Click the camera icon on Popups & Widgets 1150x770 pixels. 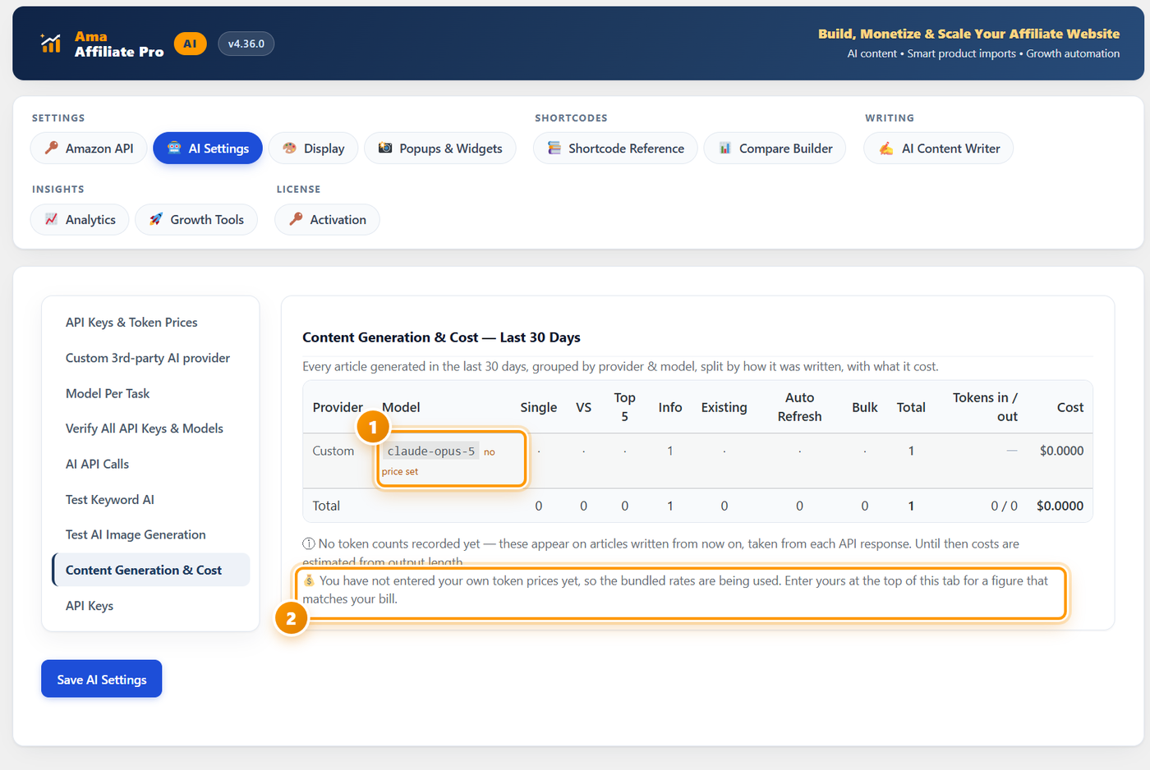(384, 148)
